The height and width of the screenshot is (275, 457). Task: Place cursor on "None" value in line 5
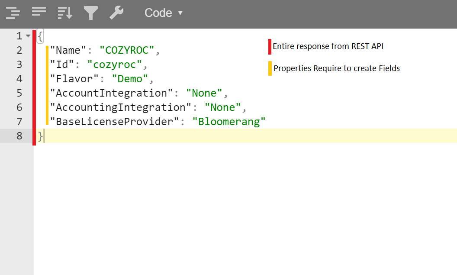204,93
